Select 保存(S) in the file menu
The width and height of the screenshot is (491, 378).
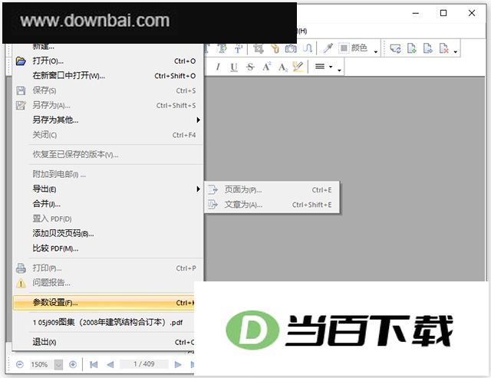tap(108, 90)
